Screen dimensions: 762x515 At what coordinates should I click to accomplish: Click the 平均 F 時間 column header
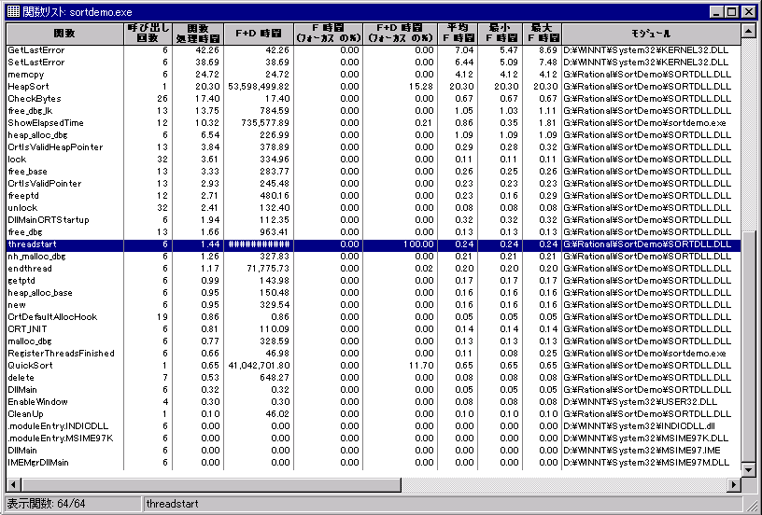pyautogui.click(x=459, y=34)
